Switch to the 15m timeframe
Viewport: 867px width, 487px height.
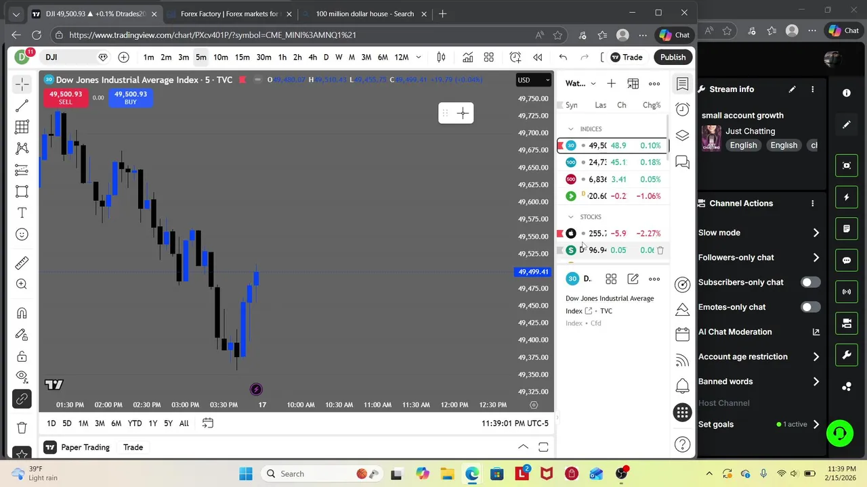pos(242,57)
